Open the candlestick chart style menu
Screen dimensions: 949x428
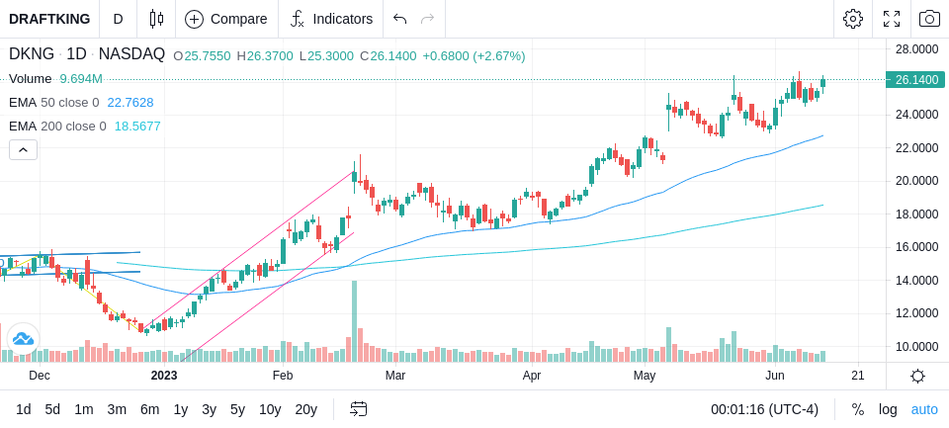(156, 19)
